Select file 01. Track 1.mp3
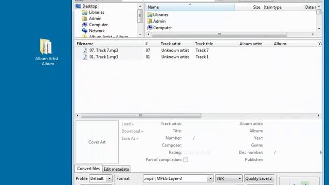The width and height of the screenshot is (329, 185). coord(104,57)
